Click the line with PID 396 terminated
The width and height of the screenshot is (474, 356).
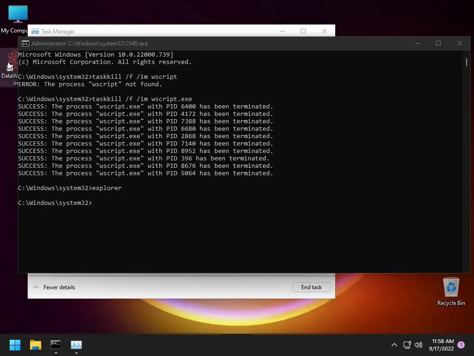(143, 159)
